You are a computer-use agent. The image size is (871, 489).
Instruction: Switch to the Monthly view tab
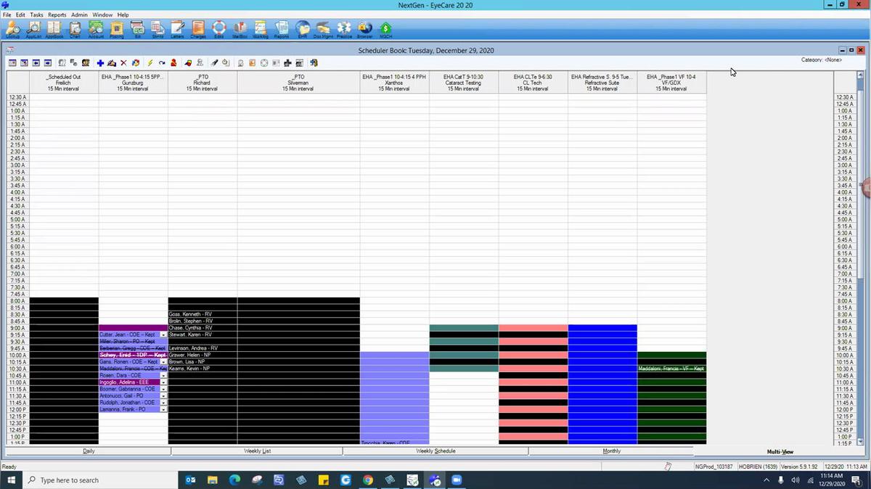point(611,451)
